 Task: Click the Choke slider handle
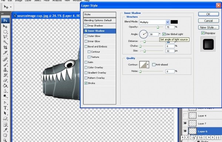[141, 46]
